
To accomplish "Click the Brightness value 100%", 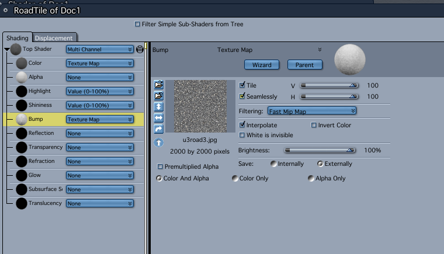I will [372, 150].
